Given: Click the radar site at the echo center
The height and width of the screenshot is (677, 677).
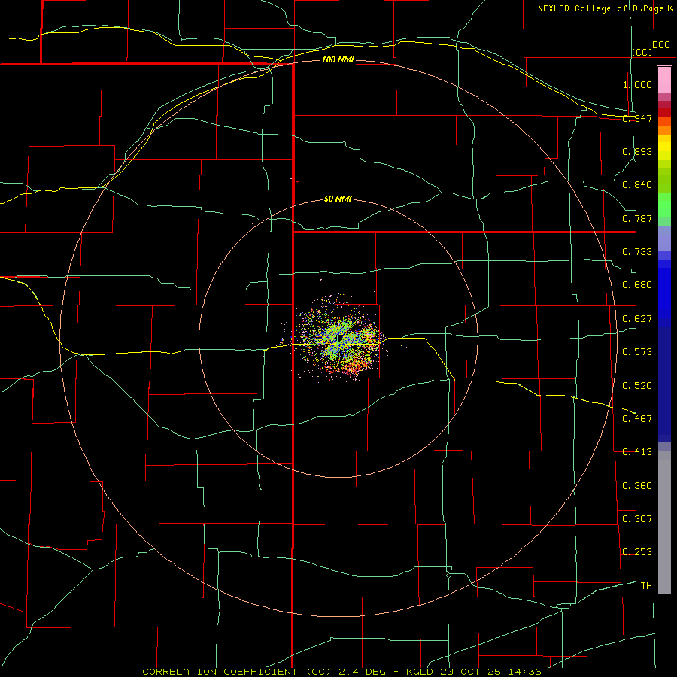Looking at the screenshot, I should click(x=339, y=338).
